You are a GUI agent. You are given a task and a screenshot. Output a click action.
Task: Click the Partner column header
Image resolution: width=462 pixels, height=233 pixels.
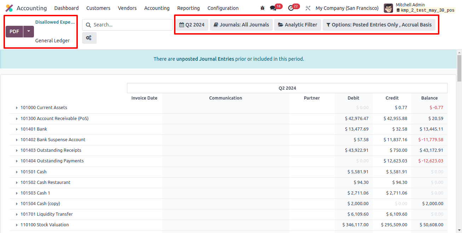pyautogui.click(x=312, y=98)
